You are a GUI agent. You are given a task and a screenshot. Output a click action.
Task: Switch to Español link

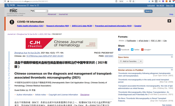point(138,26)
